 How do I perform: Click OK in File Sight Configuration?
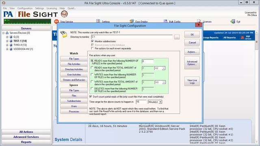pos(192,34)
